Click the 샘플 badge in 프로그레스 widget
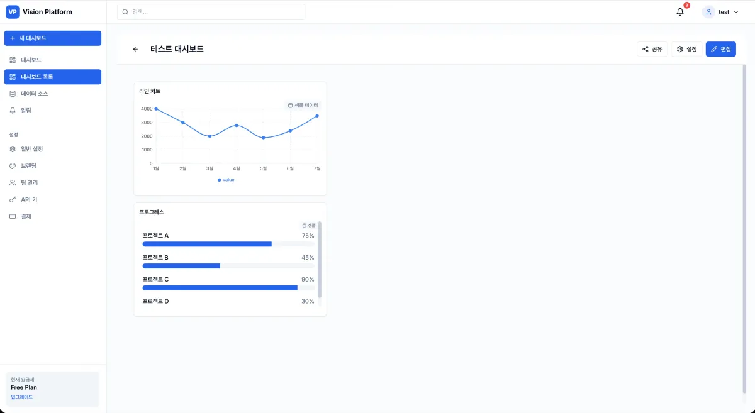 [x=309, y=225]
